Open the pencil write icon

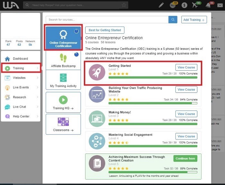click(161, 5)
